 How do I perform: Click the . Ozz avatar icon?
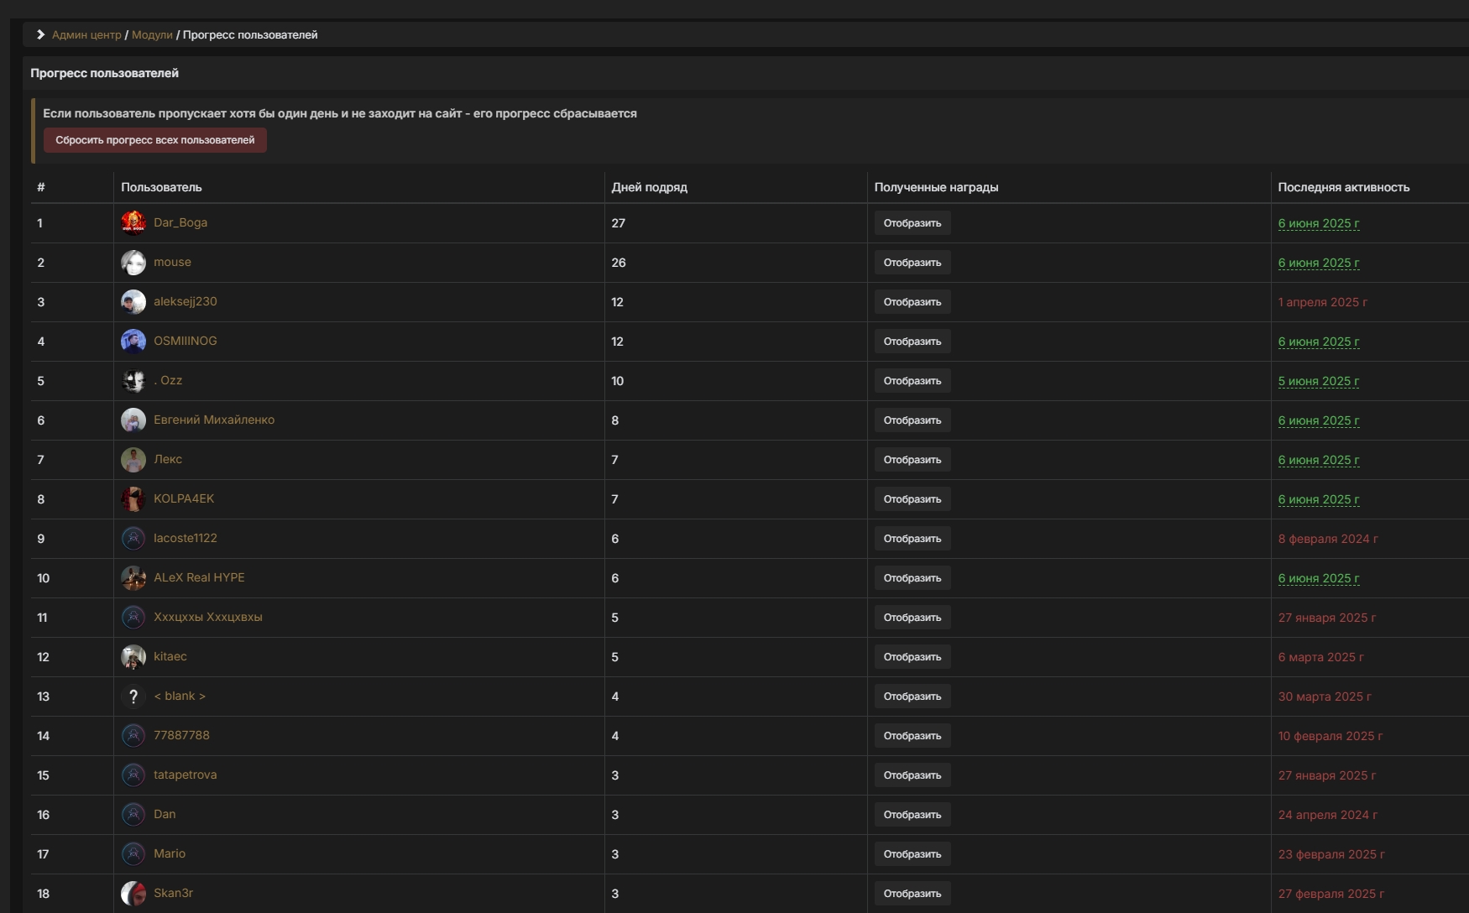click(x=133, y=381)
